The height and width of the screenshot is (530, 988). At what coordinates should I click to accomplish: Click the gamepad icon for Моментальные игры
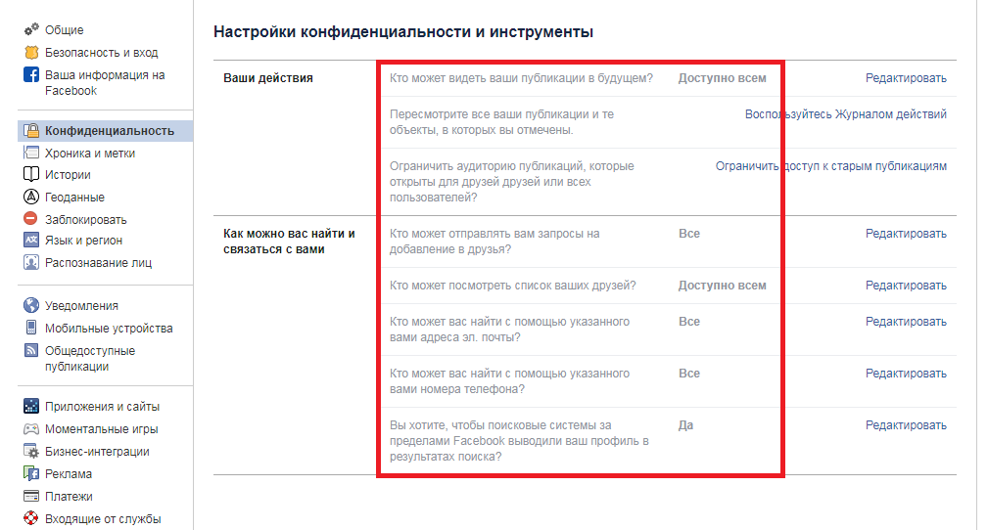click(x=31, y=428)
